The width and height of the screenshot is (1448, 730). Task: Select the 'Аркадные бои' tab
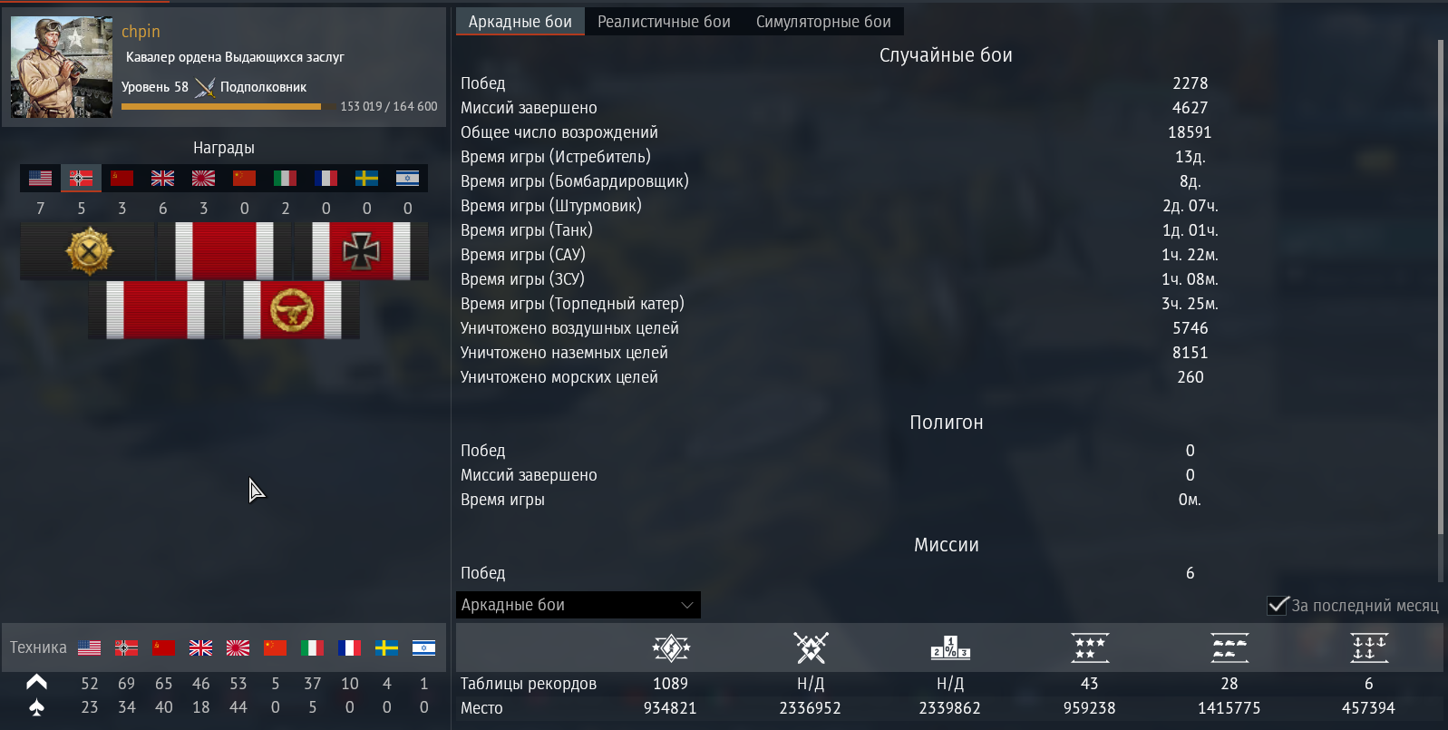pos(520,22)
